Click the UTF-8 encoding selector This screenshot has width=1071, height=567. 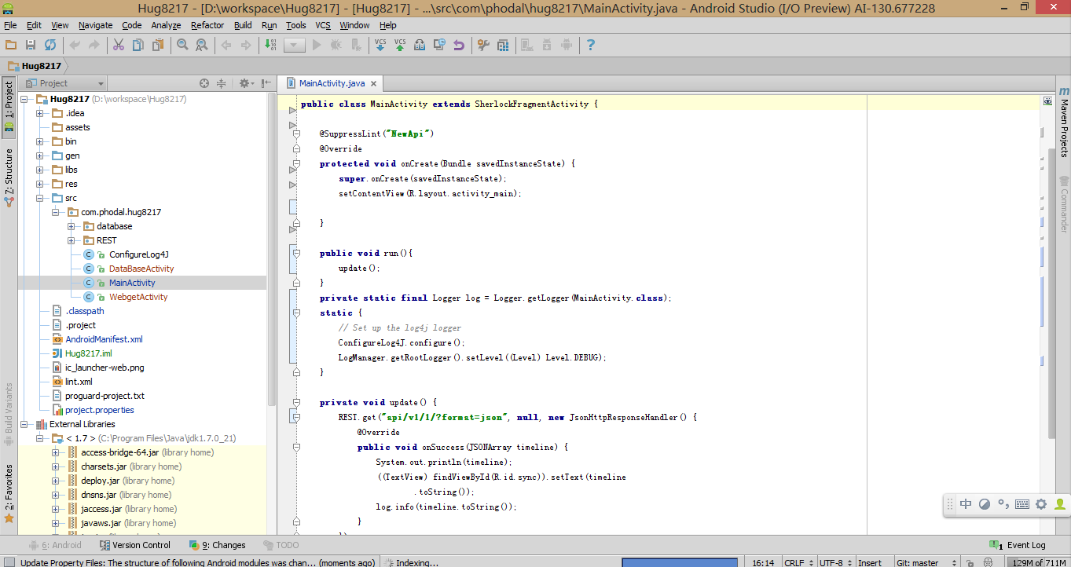834,562
